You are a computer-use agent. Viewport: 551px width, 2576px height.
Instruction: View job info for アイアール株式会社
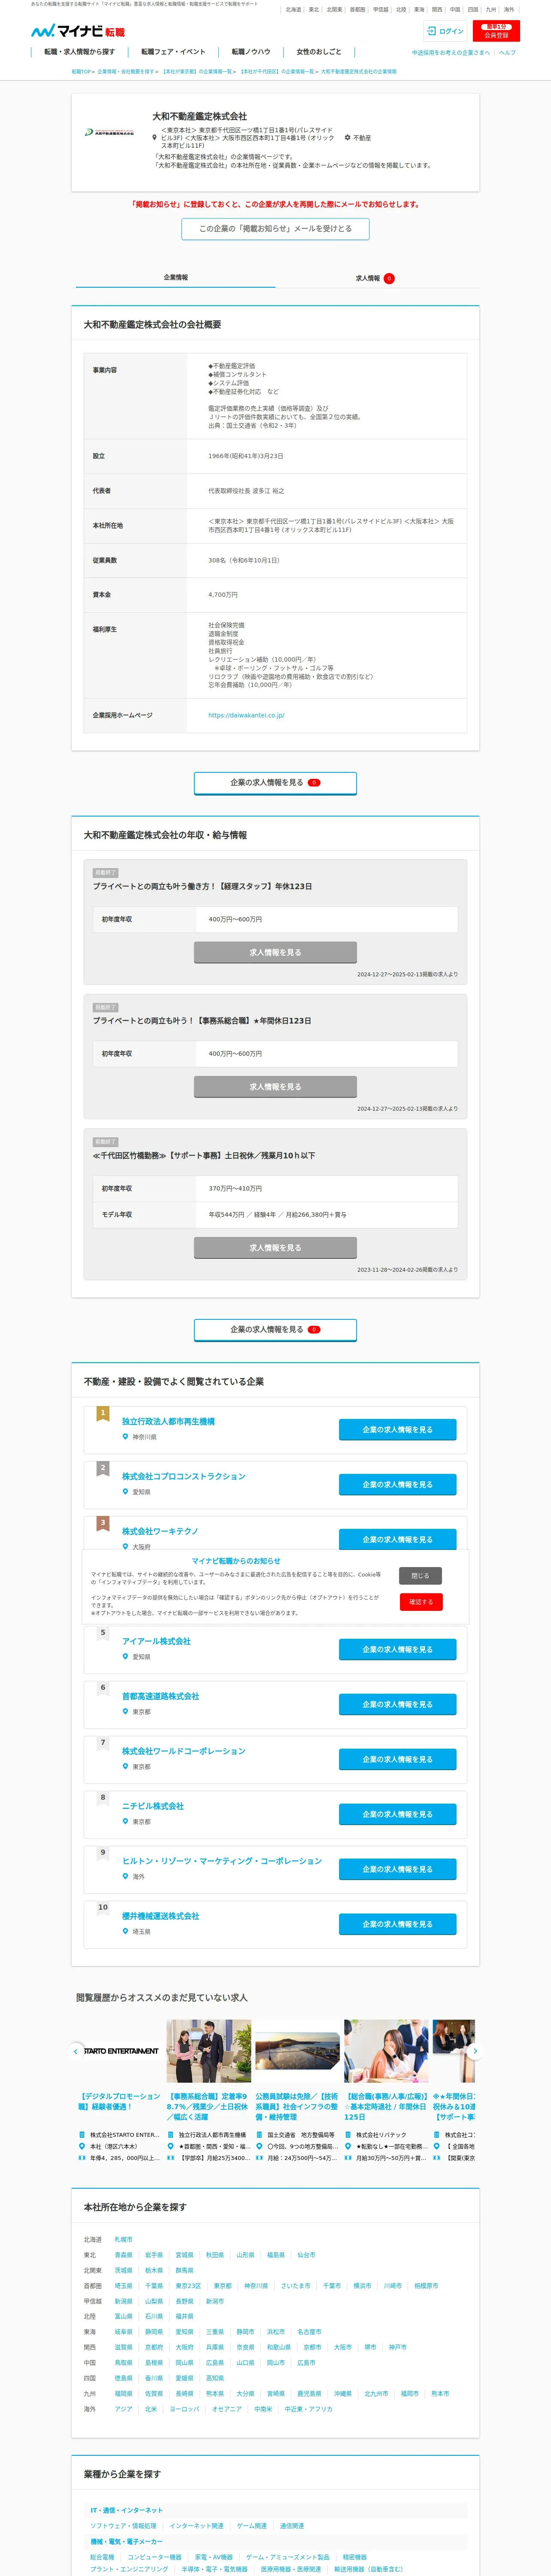point(397,1650)
